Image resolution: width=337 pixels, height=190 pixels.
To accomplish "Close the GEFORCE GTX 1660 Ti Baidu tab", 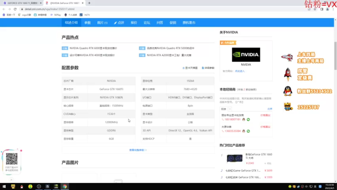I will tap(40, 3).
